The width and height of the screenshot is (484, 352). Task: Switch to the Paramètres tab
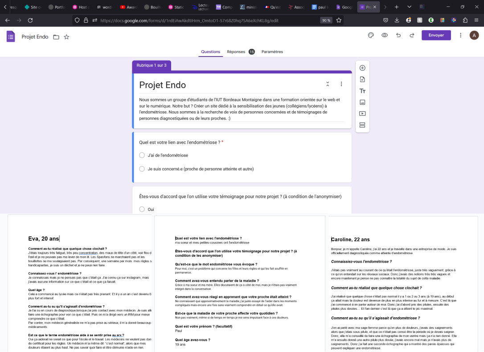point(272,52)
